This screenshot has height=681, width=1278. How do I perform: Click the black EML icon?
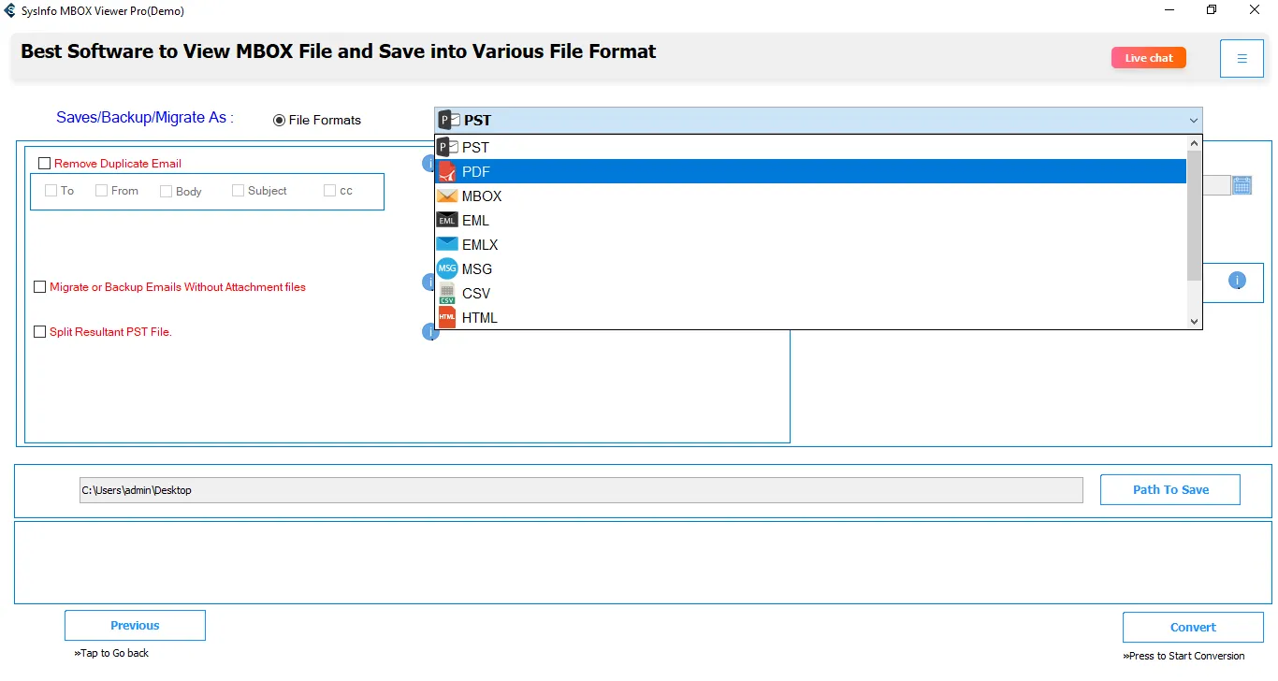pos(447,220)
